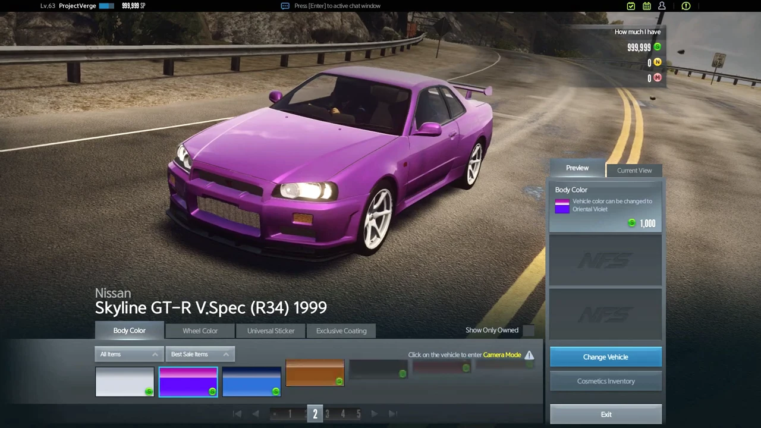Viewport: 761px width, 428px height.
Task: Click the warning triangle beside Camera Mode text
Action: point(529,354)
